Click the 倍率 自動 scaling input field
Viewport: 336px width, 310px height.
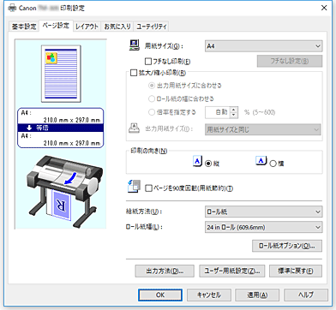(218, 112)
